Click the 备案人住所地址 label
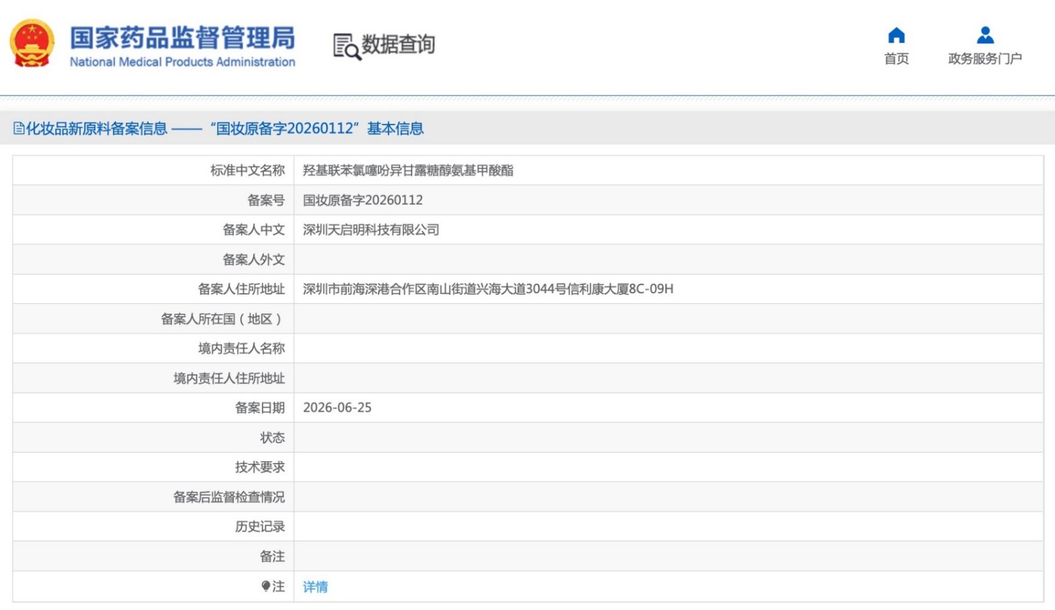 pyautogui.click(x=241, y=289)
